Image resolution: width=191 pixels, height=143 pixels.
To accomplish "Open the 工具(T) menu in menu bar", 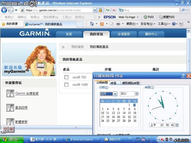I will tap(67, 17).
